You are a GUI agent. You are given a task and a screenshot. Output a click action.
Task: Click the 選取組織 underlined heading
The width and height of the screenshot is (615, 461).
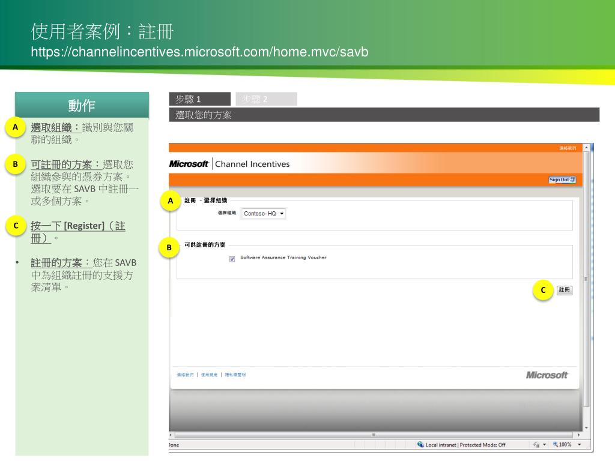56,127
